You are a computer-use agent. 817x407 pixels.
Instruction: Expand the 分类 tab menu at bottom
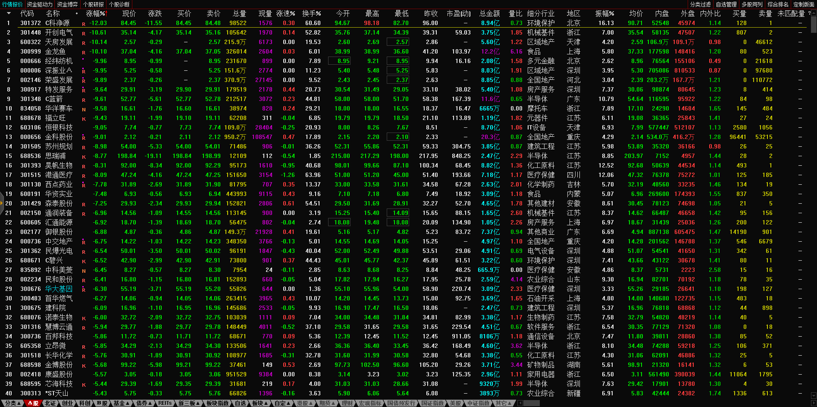point(11,403)
